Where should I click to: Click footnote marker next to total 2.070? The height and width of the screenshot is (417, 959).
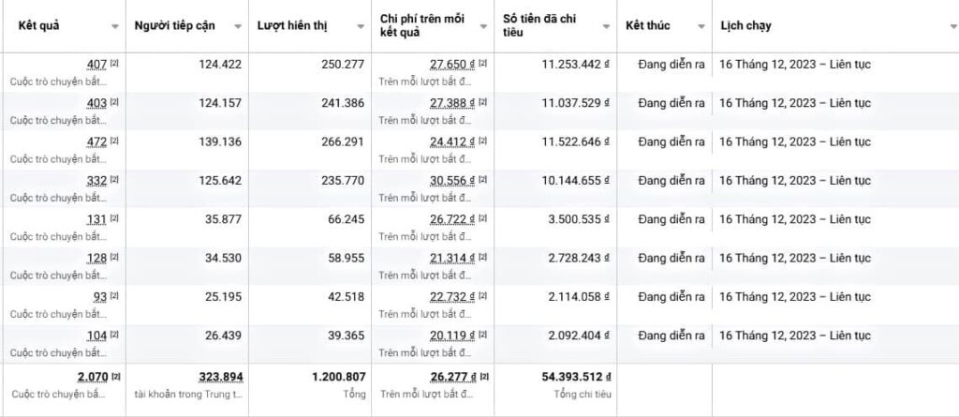pos(115,376)
